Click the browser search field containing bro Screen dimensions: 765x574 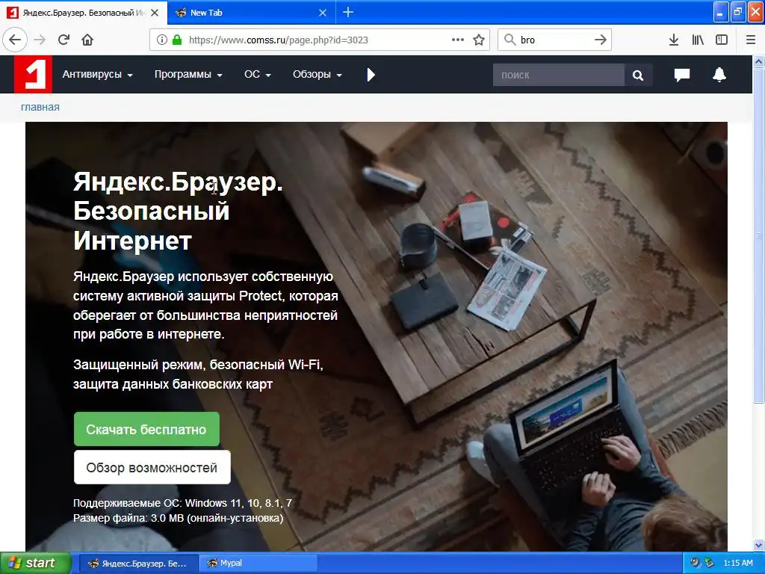(556, 40)
